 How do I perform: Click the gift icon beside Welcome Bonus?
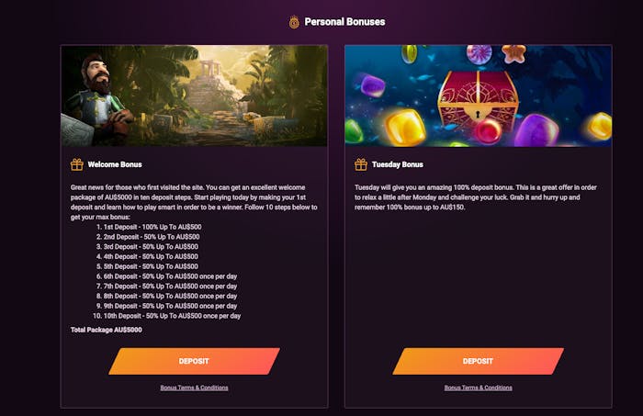[77, 164]
